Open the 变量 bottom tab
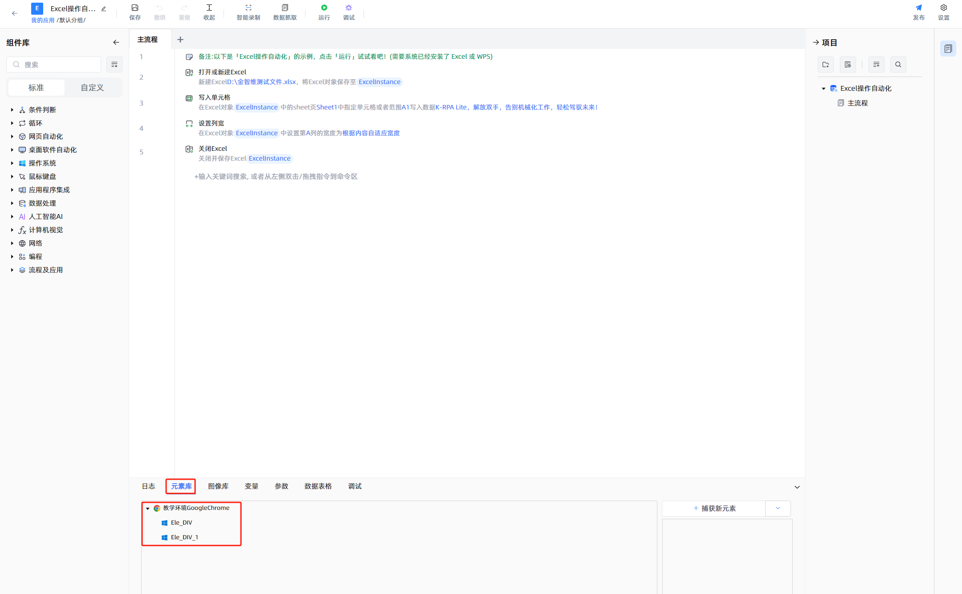962x594 pixels. tap(252, 486)
